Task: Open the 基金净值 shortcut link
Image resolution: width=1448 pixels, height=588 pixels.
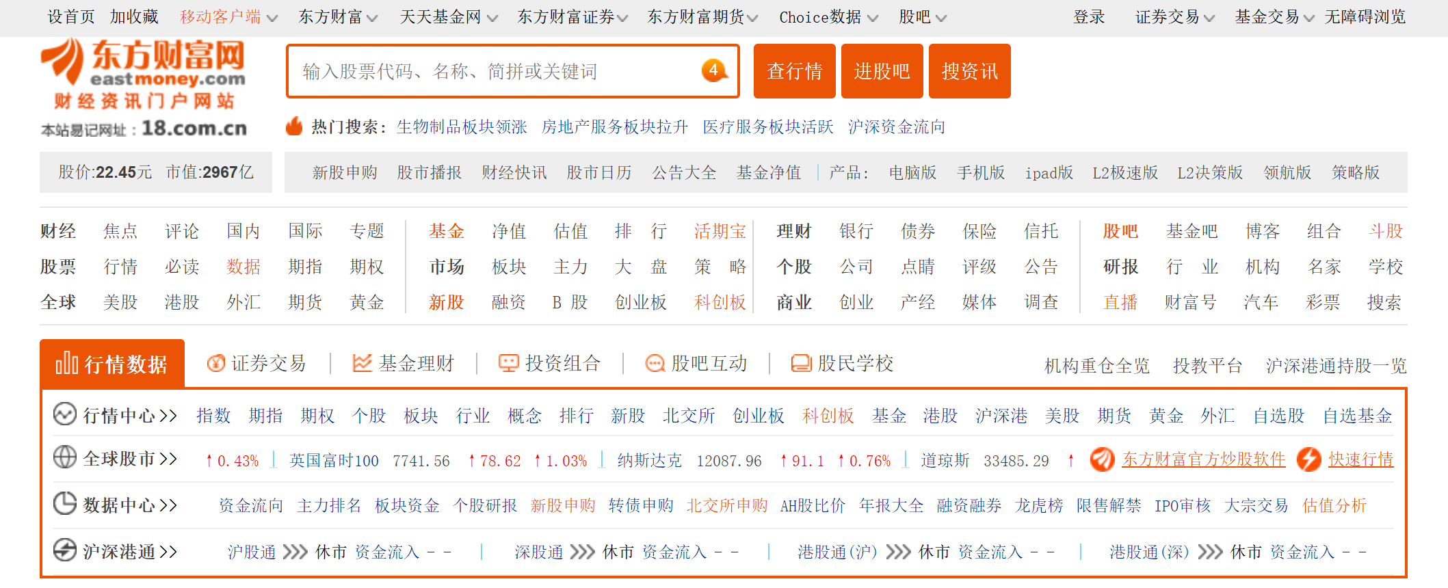Action: (769, 172)
